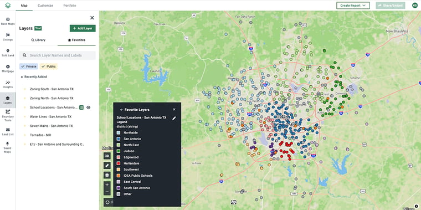421x210 pixels.
Task: Toggle the Public filter chip
Action: click(49, 66)
